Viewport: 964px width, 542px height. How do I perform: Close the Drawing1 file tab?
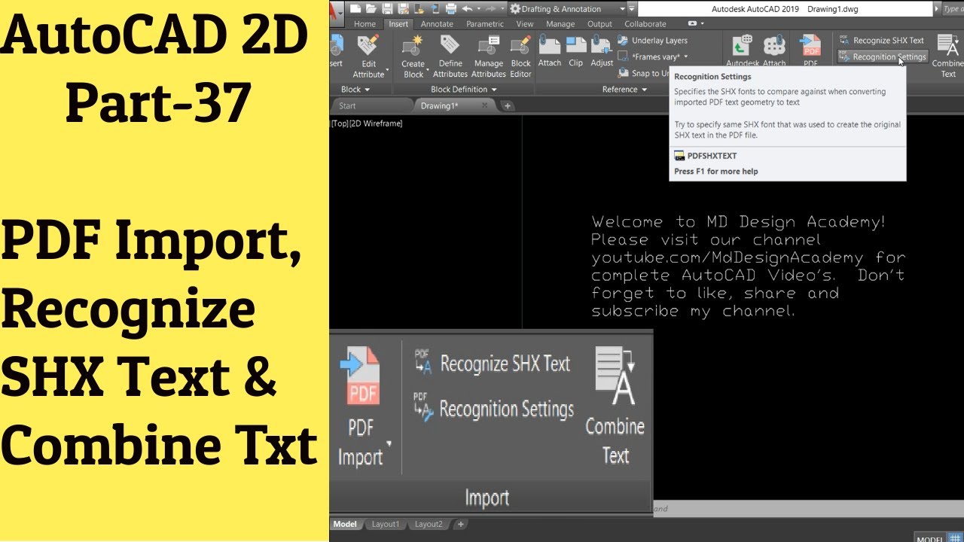[x=484, y=106]
